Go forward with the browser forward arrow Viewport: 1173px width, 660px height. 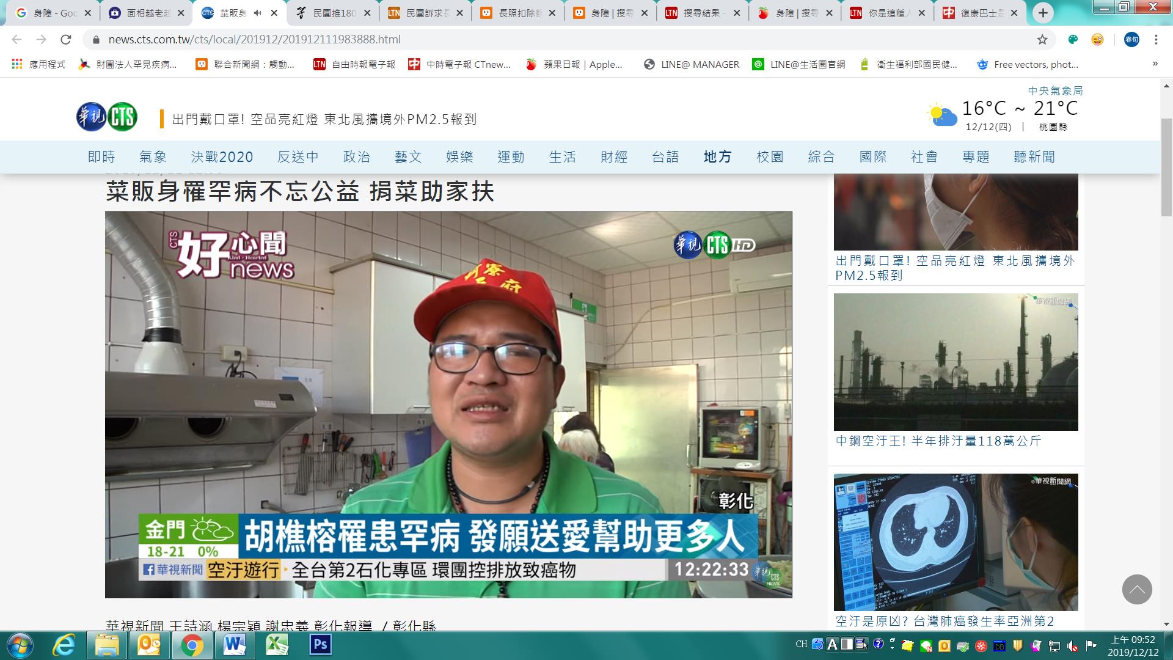tap(41, 40)
